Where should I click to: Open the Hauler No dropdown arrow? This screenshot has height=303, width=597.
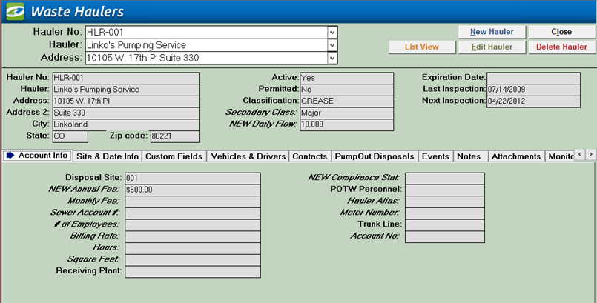point(332,33)
